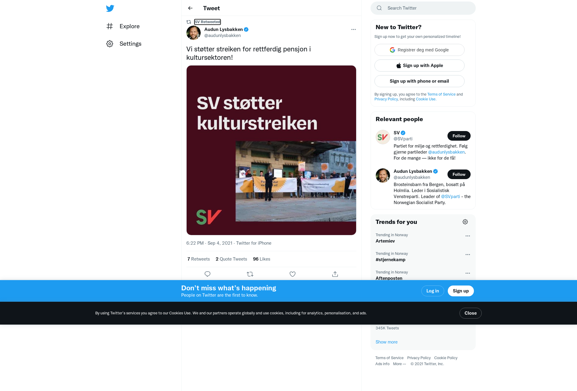Open more options for #stjernekamp trend
The height and width of the screenshot is (391, 577).
point(468,255)
